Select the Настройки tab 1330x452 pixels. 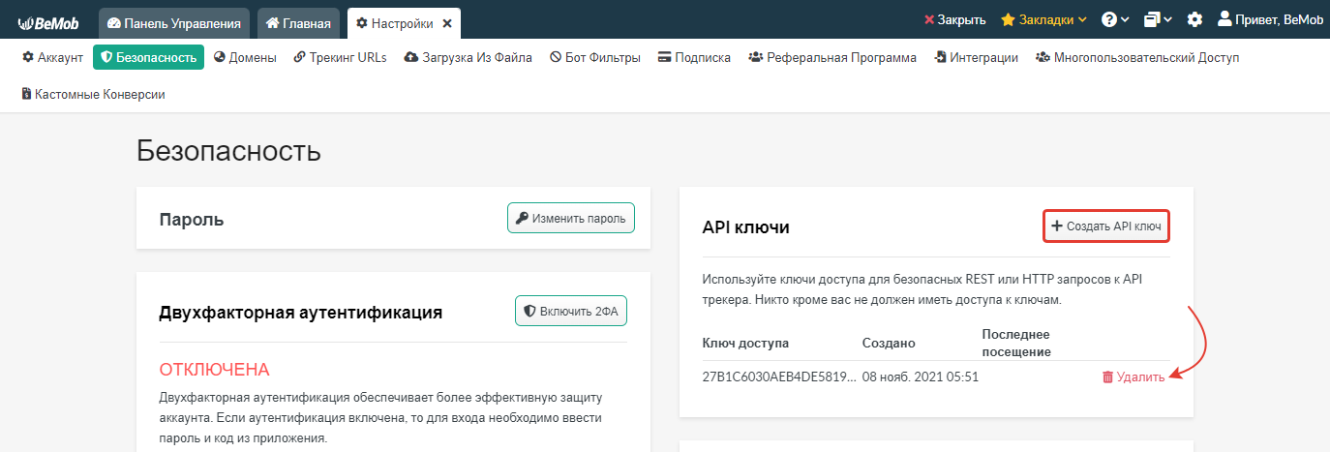(404, 22)
